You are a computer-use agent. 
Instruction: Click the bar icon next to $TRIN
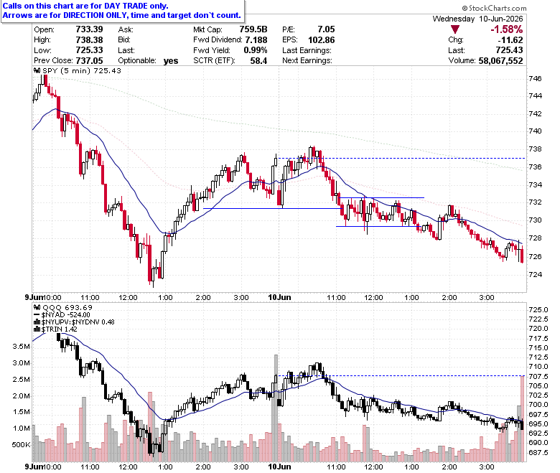click(37, 329)
